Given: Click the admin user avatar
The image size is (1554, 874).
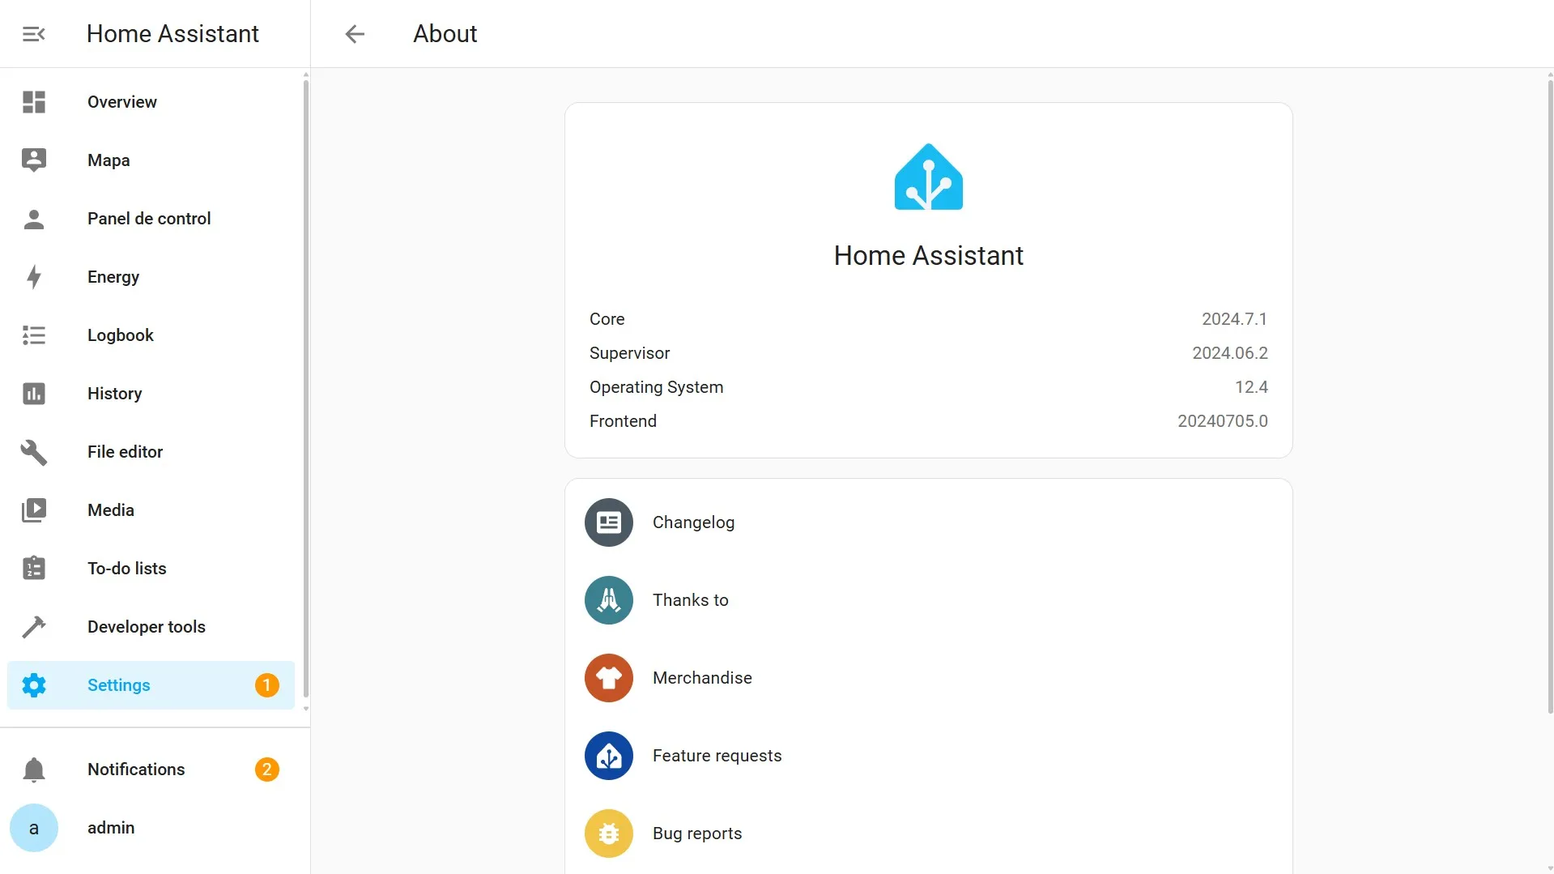Looking at the screenshot, I should 34,828.
